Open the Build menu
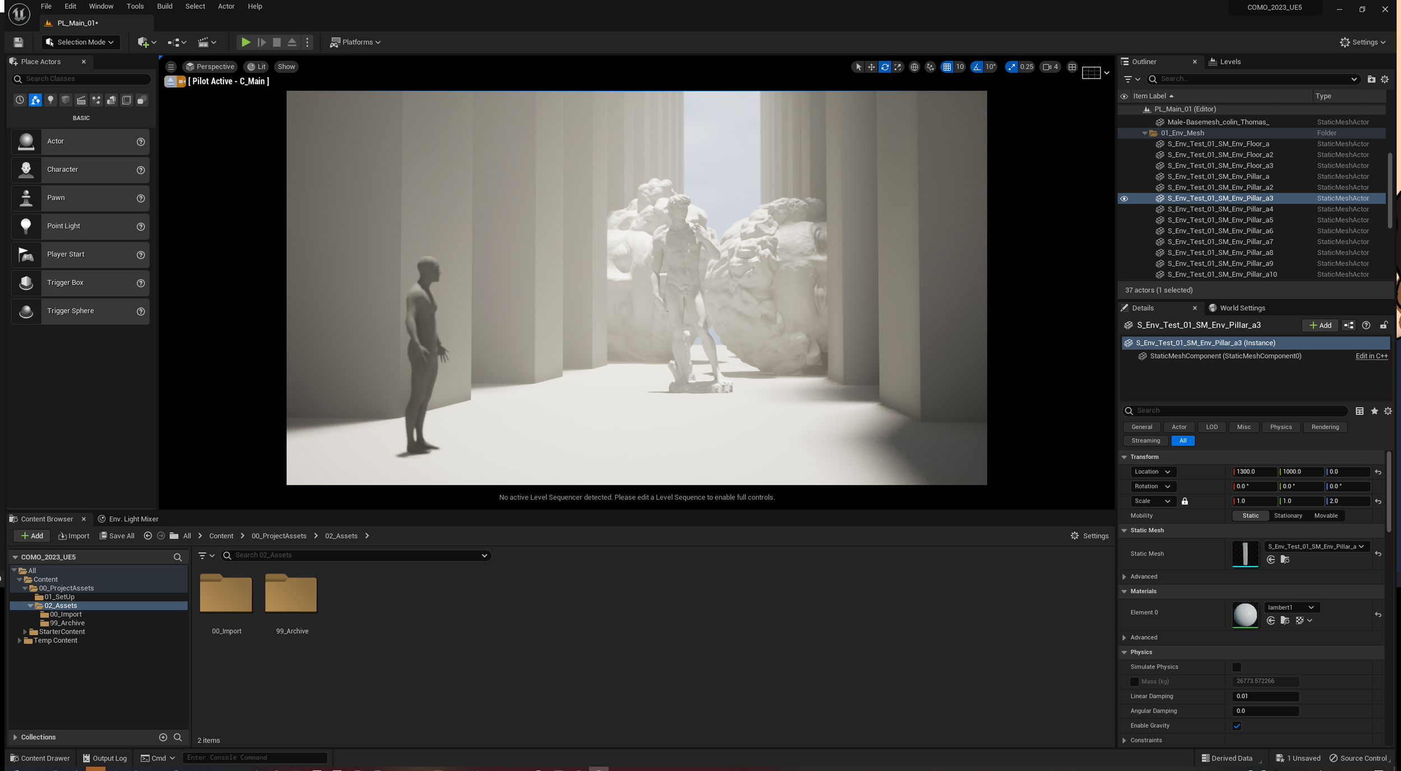 [164, 6]
